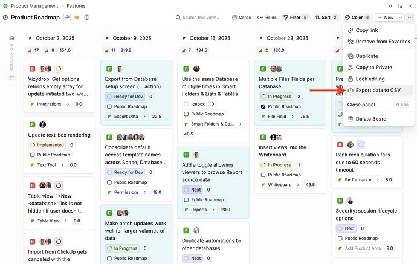Image resolution: width=417 pixels, height=264 pixels.
Task: Click the avatar on Use the same Database card
Action: point(196,69)
